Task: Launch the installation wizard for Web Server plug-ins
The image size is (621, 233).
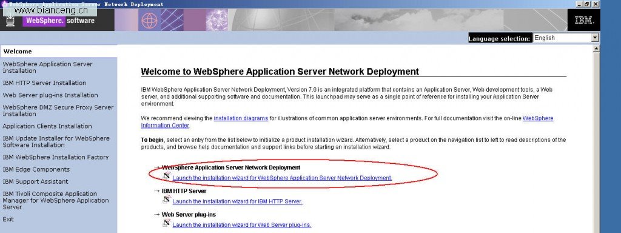Action: [x=241, y=225]
